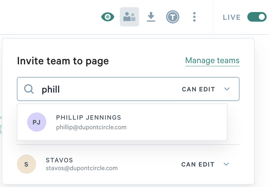The width and height of the screenshot is (269, 187).
Task: Focus the search field containing phill
Action: coord(128,89)
